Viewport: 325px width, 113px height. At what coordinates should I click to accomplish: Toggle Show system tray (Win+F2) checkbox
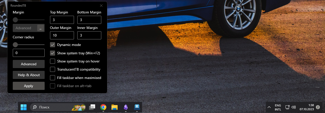click(x=53, y=53)
